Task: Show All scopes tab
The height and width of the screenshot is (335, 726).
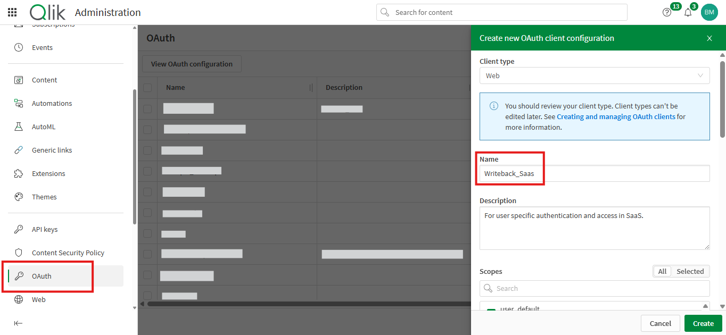Action: [662, 271]
